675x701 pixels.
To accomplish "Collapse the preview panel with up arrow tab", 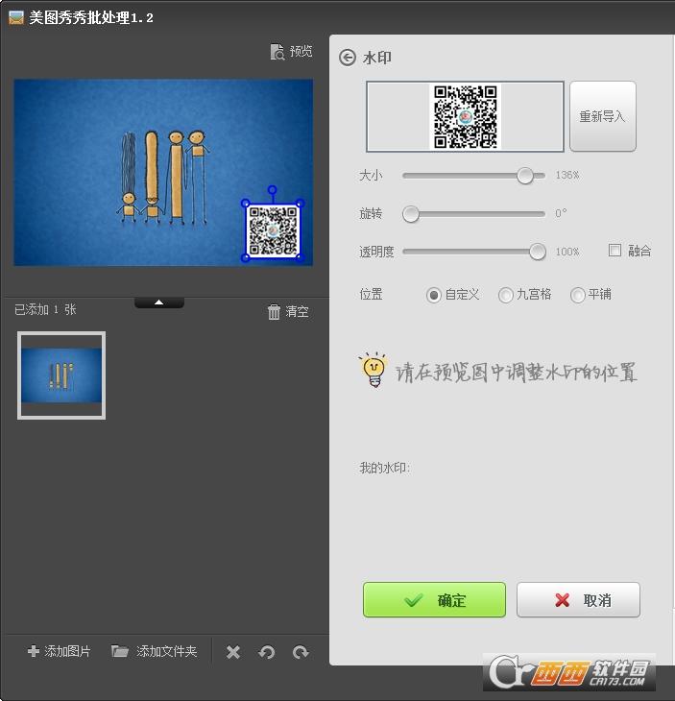I will click(159, 302).
